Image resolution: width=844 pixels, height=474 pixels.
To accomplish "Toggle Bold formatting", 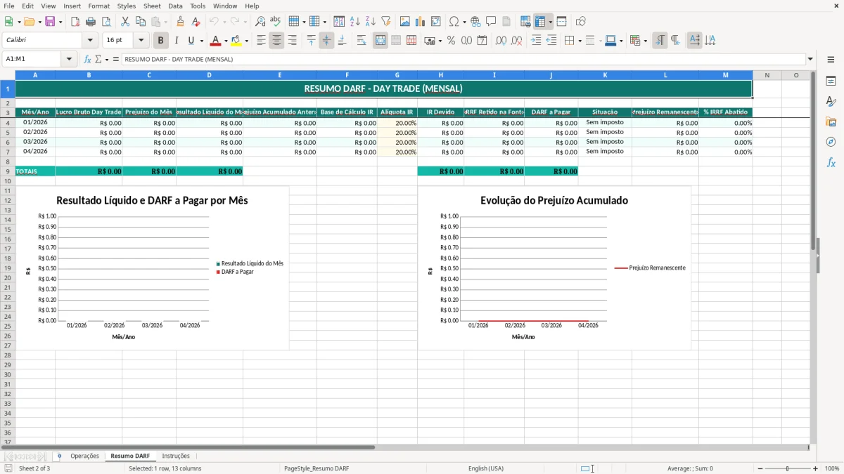I will (161, 41).
